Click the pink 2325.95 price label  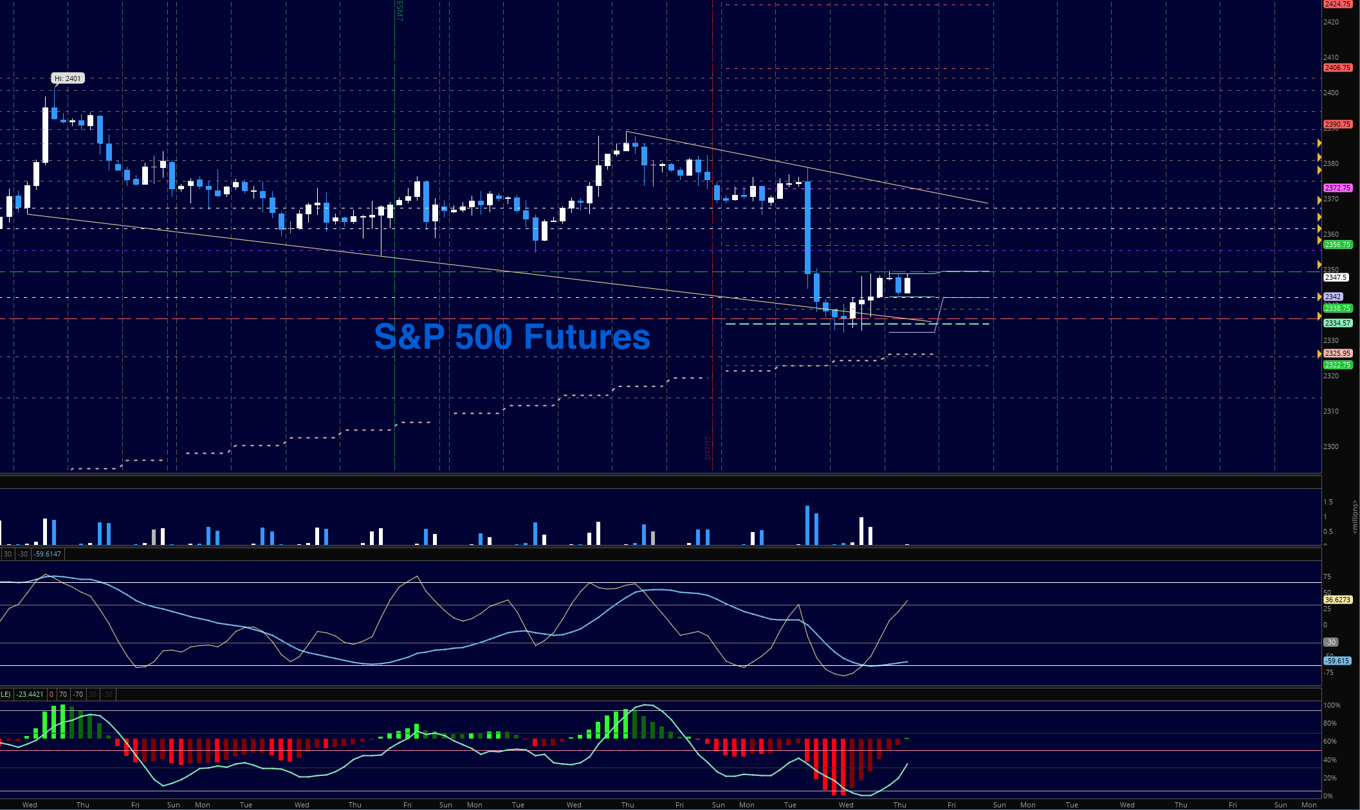[1337, 353]
